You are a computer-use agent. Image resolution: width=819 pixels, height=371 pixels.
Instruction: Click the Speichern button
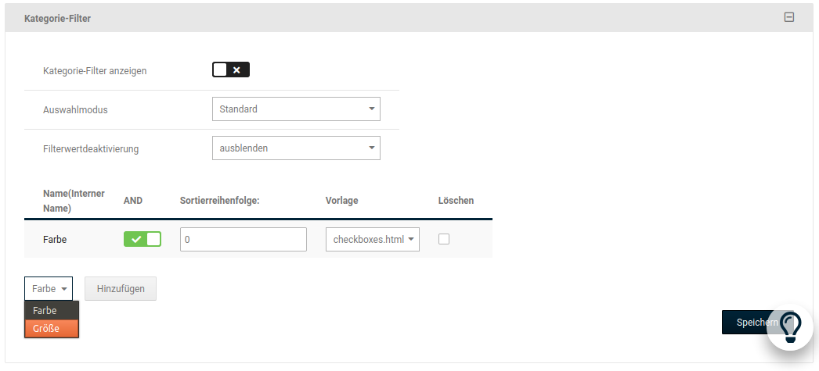pyautogui.click(x=746, y=323)
